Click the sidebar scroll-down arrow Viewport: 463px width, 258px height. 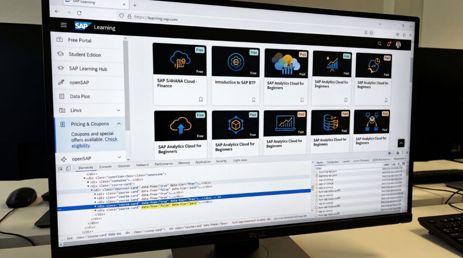coord(128,159)
